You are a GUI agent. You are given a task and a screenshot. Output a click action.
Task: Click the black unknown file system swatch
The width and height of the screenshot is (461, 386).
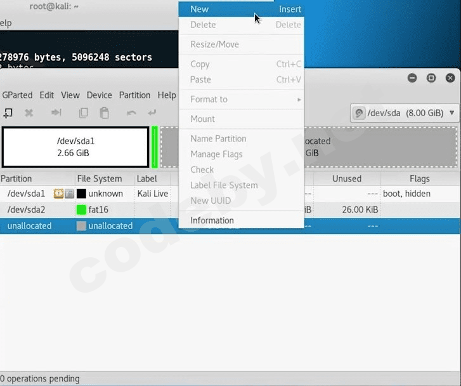click(x=81, y=194)
